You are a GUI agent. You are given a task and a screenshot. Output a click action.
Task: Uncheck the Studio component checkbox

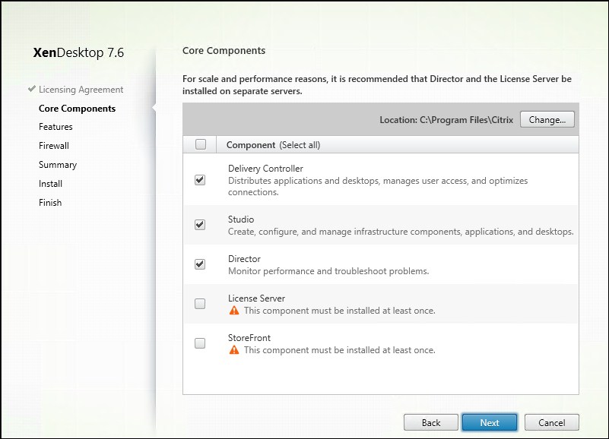(x=200, y=224)
